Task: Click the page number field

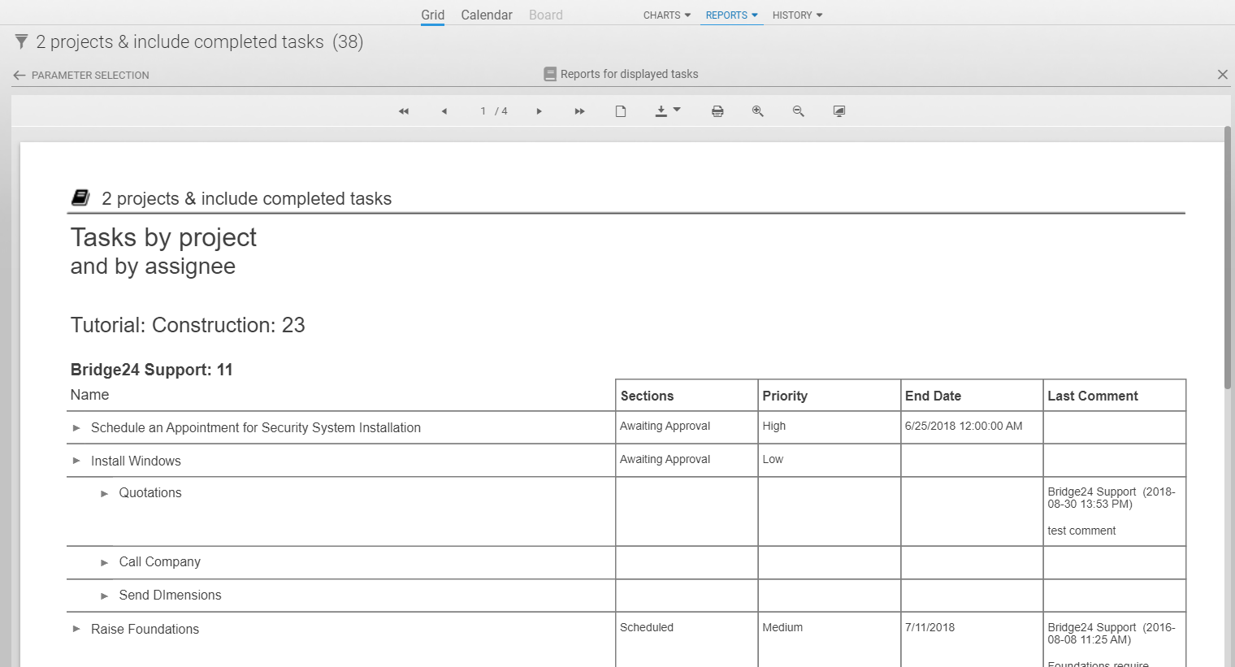Action: tap(483, 111)
